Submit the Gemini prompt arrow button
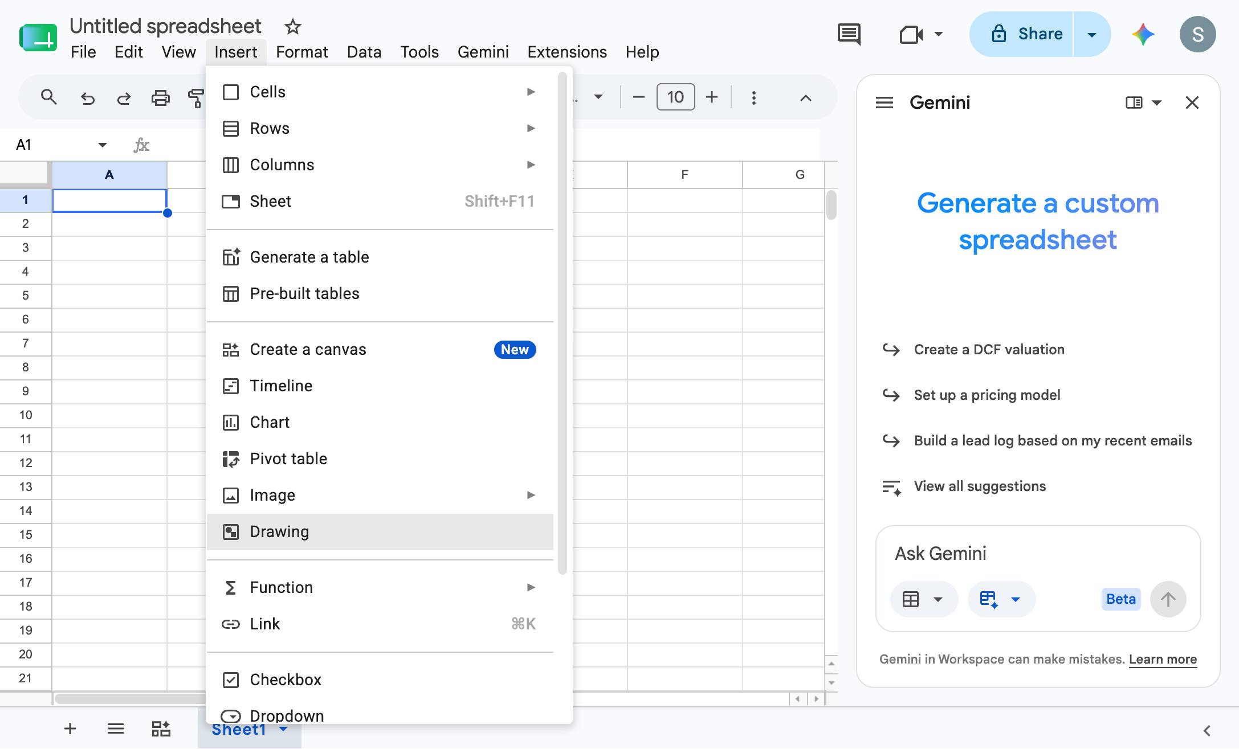 tap(1168, 599)
